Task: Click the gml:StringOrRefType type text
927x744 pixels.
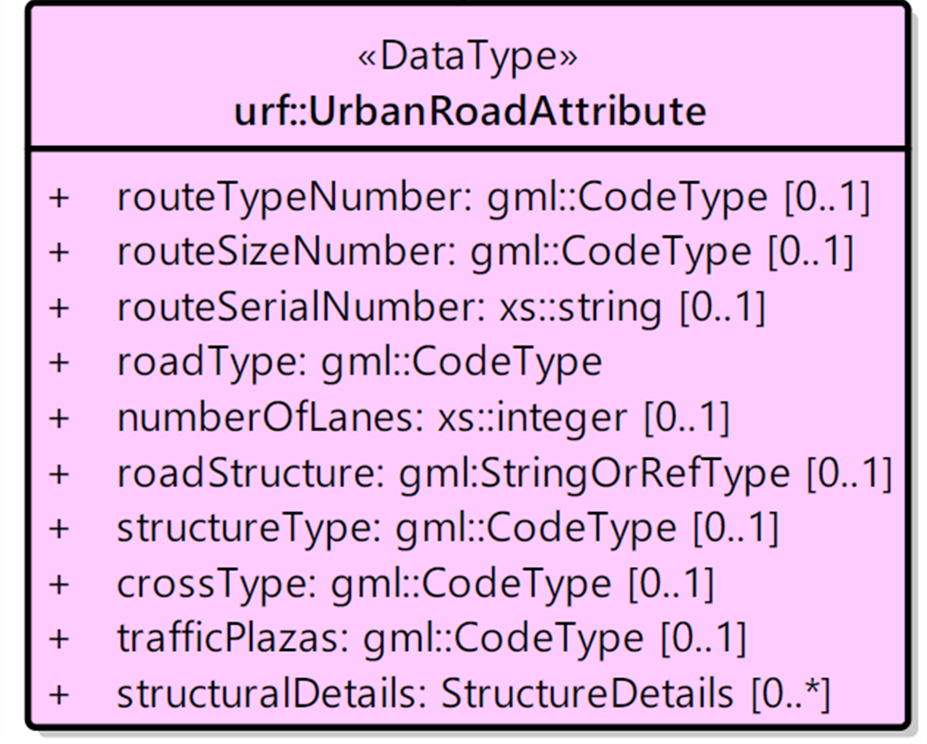Action: pos(595,474)
